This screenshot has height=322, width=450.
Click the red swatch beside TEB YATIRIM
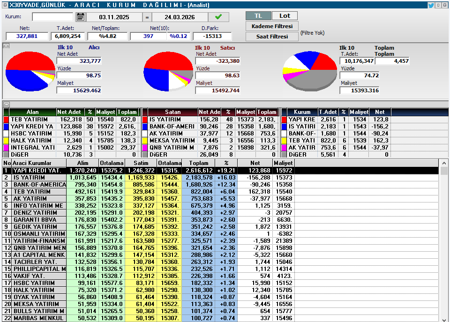pos(6,120)
